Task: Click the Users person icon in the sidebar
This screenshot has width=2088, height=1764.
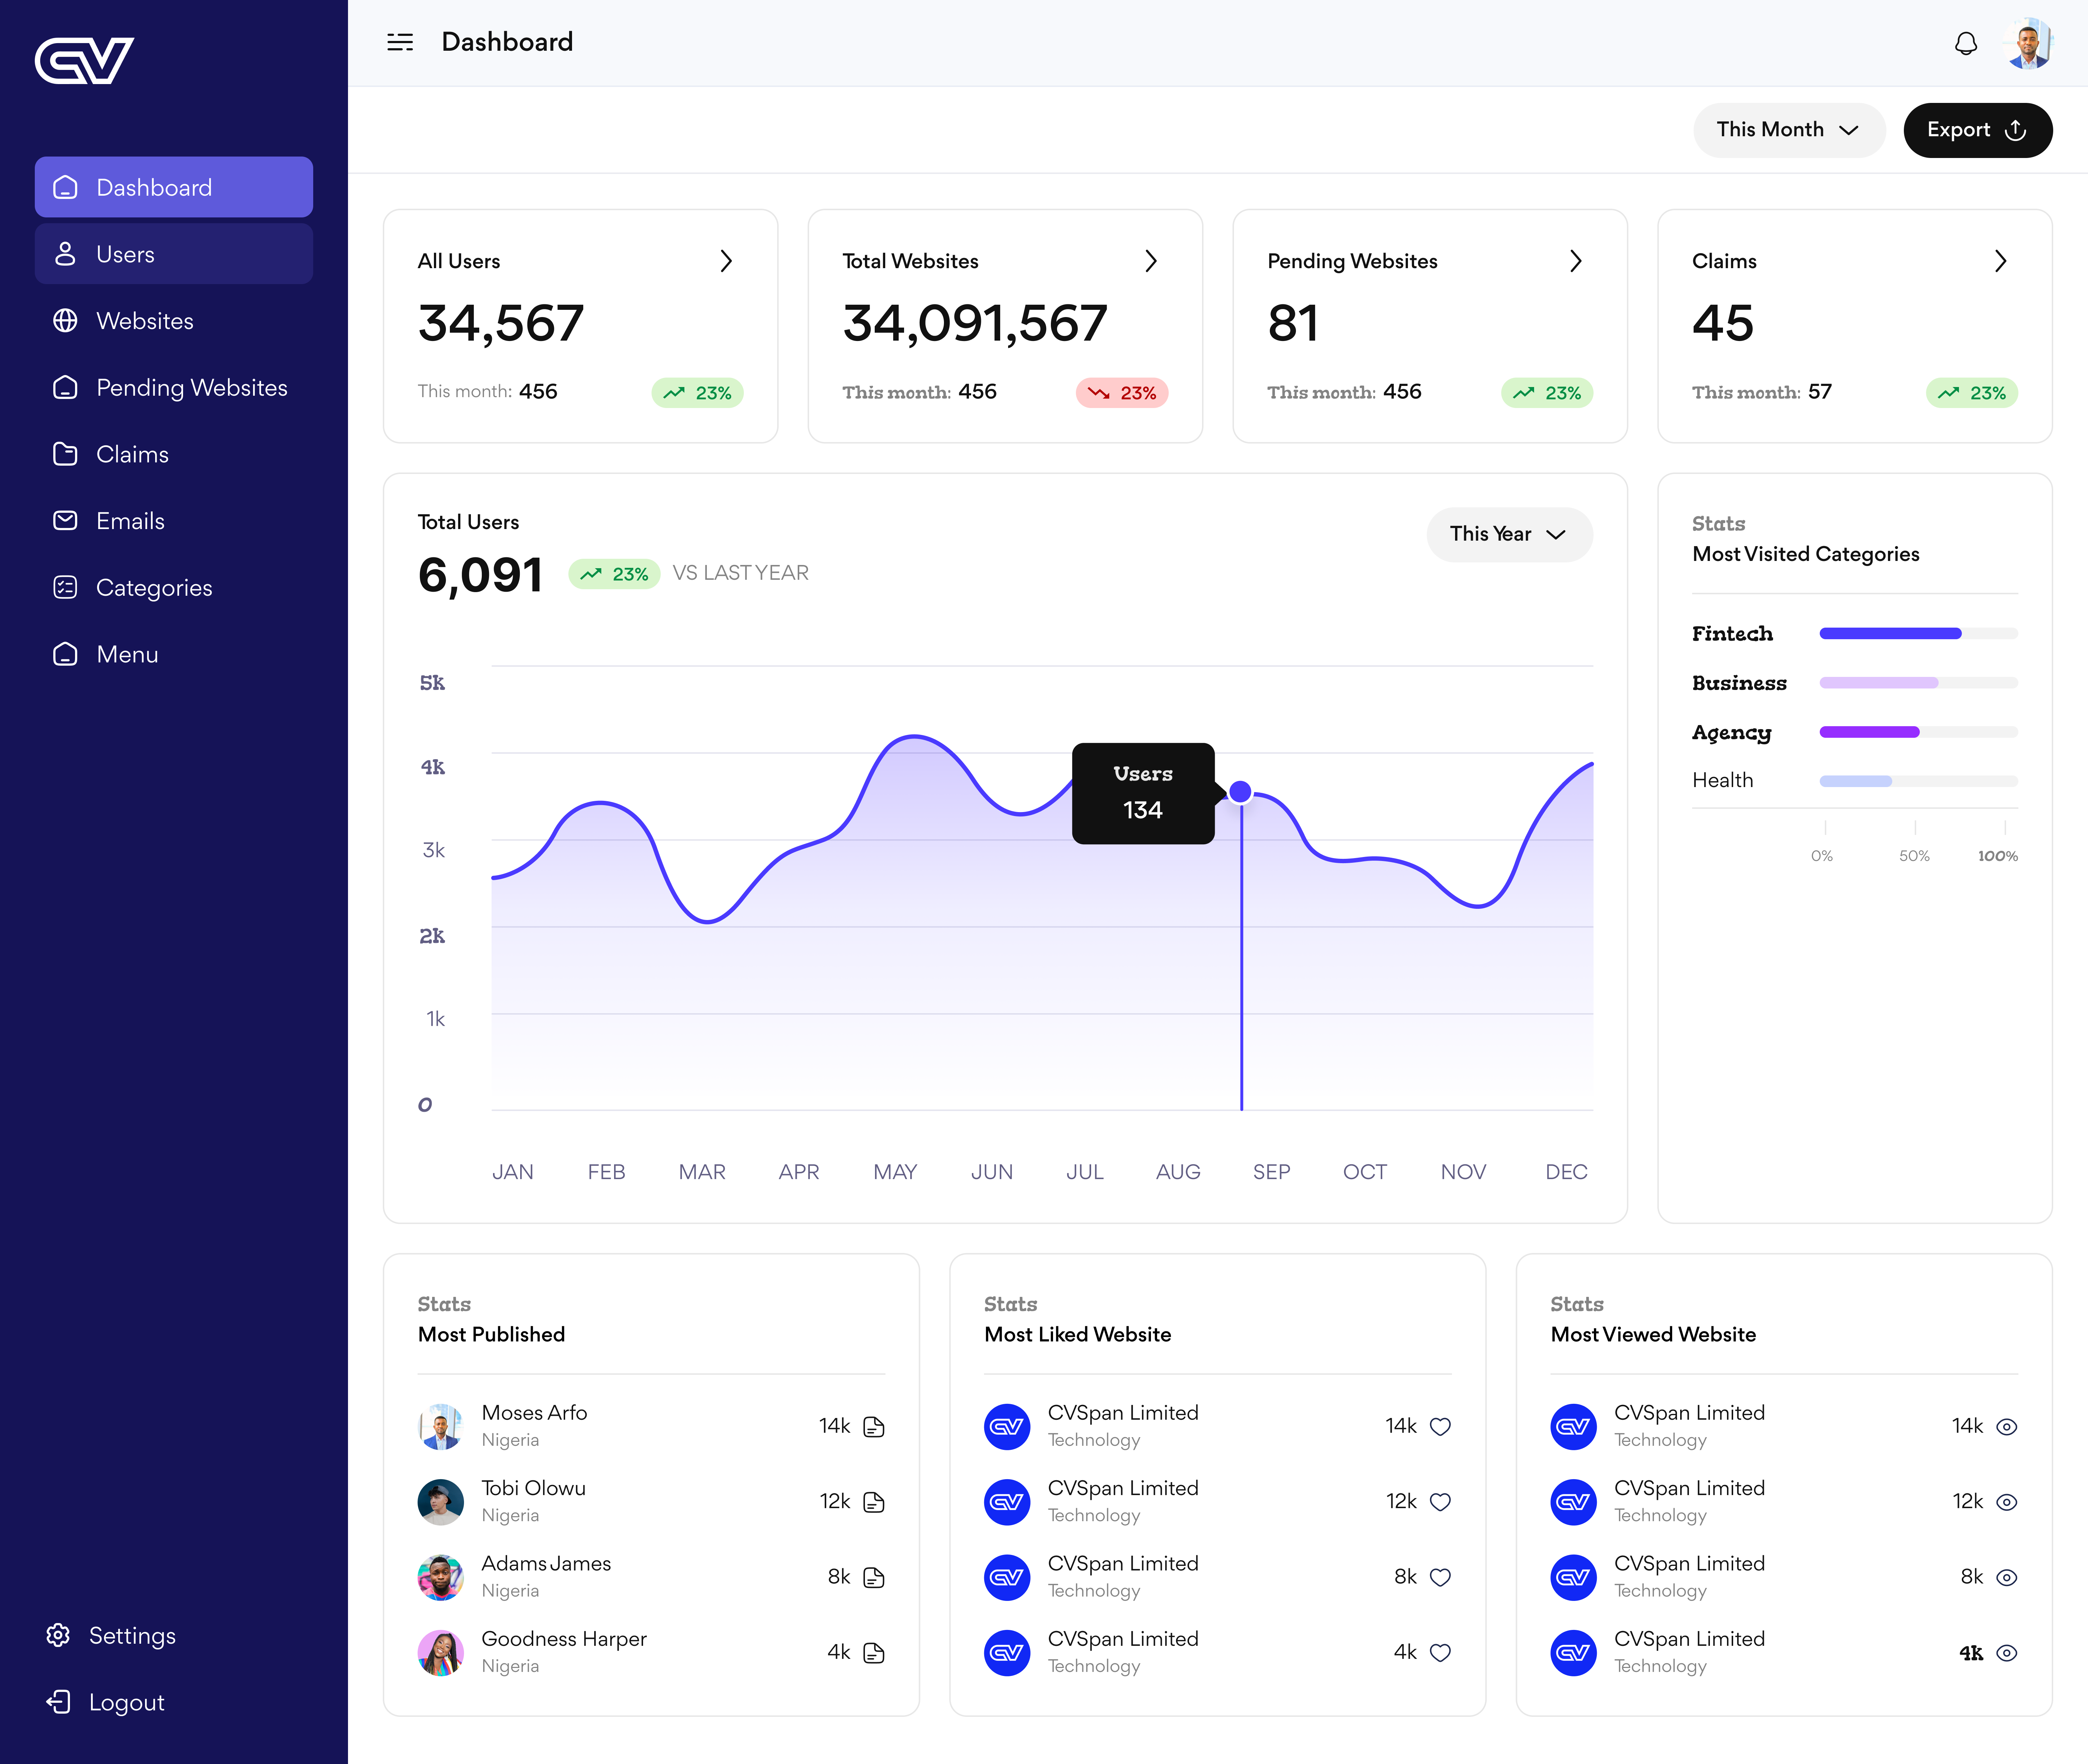Action: [65, 254]
